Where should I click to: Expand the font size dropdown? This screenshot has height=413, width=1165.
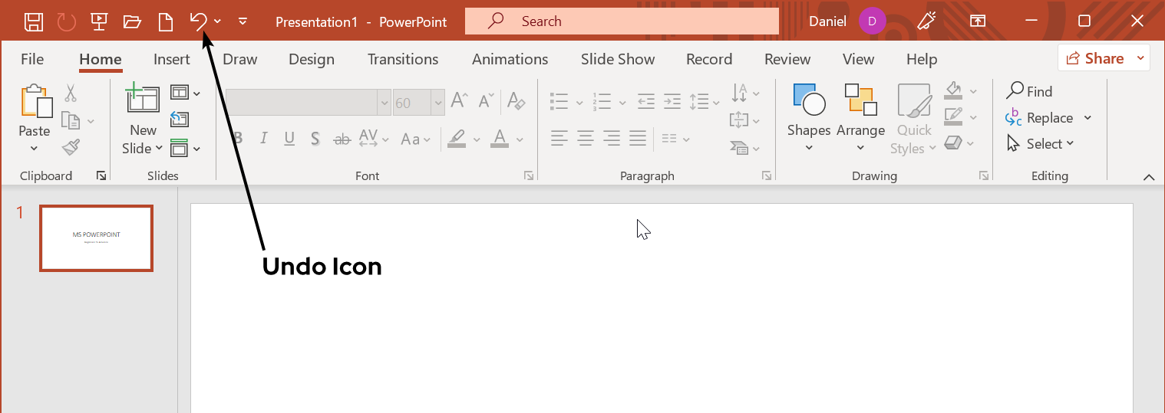437,102
